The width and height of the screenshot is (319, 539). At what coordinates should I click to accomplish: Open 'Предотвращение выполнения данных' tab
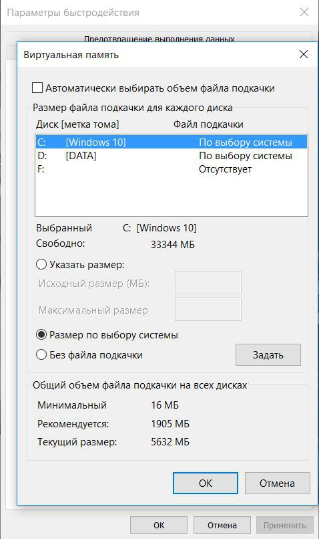tap(159, 39)
